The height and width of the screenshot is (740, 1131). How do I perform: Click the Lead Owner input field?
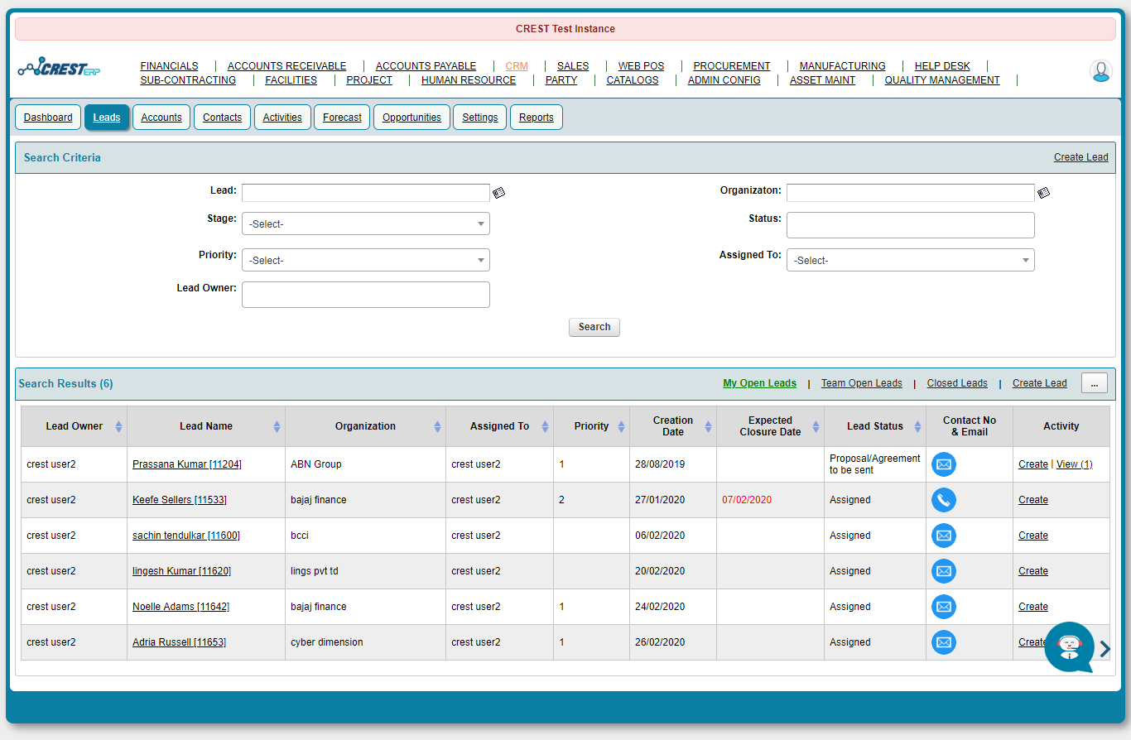click(x=365, y=295)
